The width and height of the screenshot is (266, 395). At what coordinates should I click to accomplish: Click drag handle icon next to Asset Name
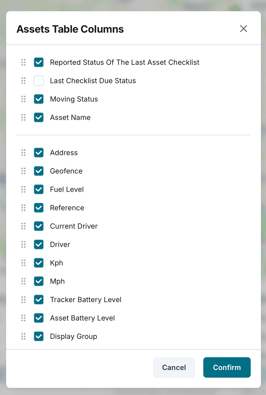click(23, 117)
